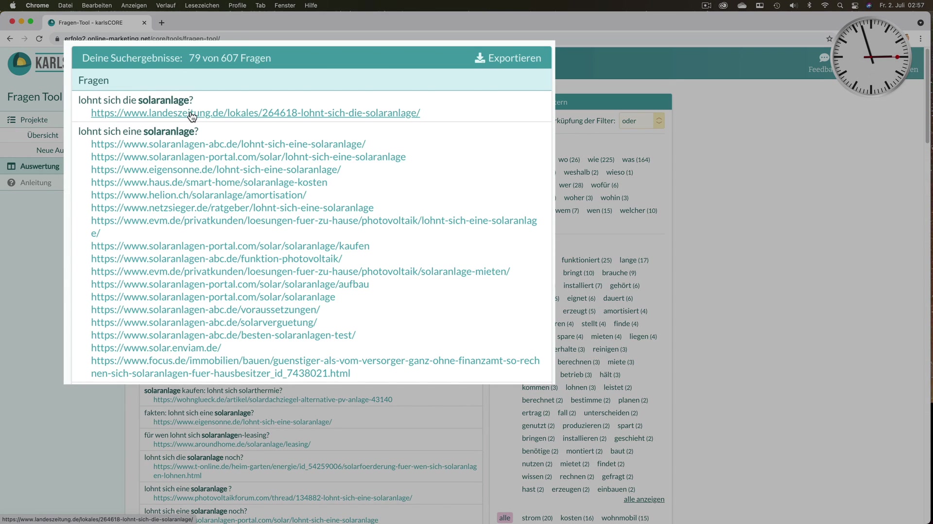Image resolution: width=933 pixels, height=524 pixels.
Task: Open the Bearbeiten menu
Action: [x=97, y=5]
